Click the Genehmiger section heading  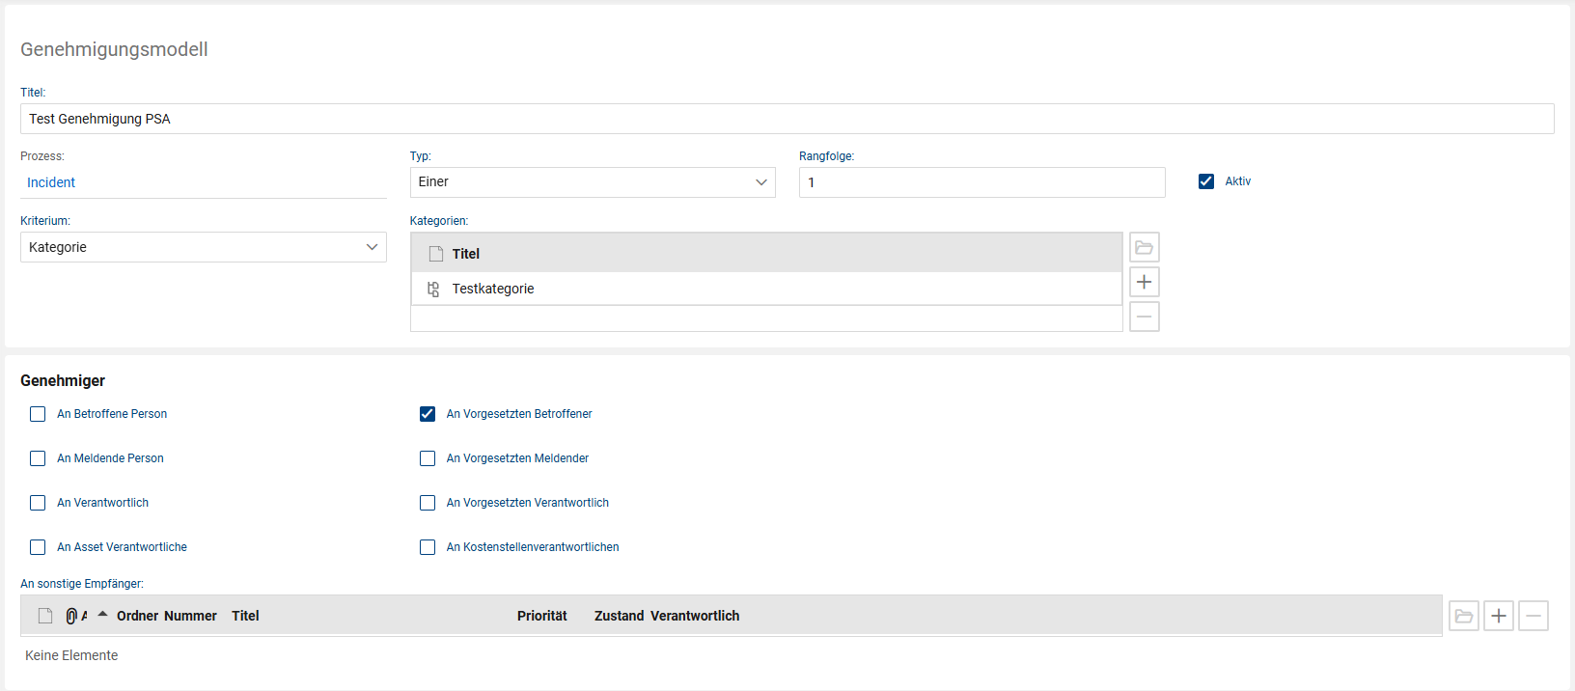(63, 381)
